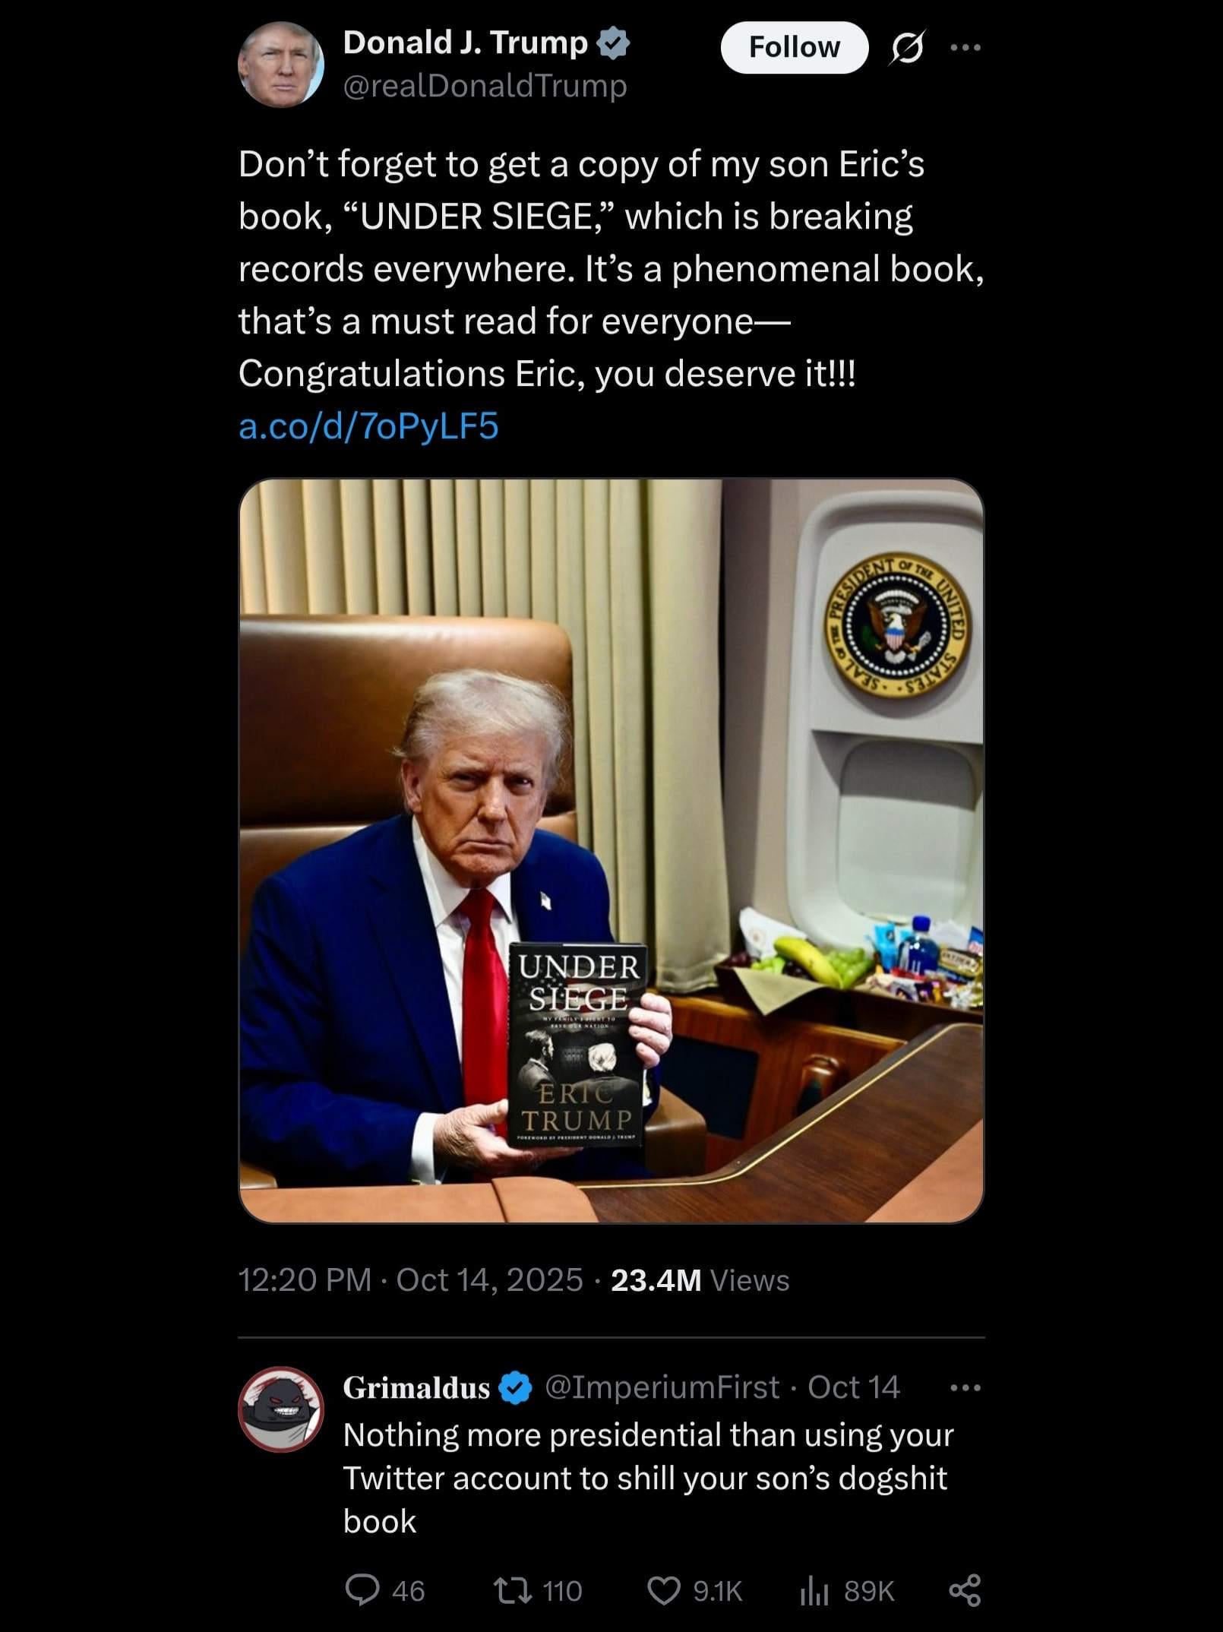Click the reply comment icon showing 46
This screenshot has height=1632, width=1223.
pyautogui.click(x=363, y=1590)
